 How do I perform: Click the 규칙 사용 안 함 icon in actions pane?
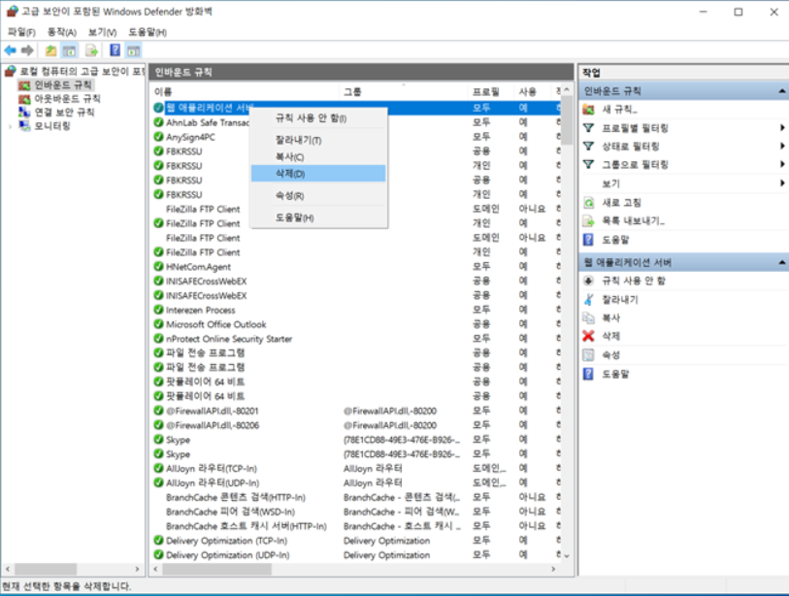588,281
